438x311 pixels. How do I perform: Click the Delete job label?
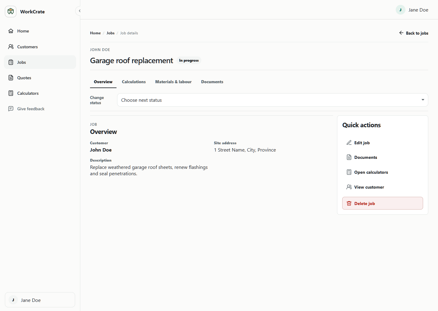tap(364, 203)
